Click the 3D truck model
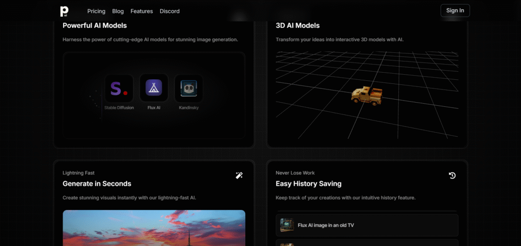Image resolution: width=521 pixels, height=246 pixels. click(367, 96)
